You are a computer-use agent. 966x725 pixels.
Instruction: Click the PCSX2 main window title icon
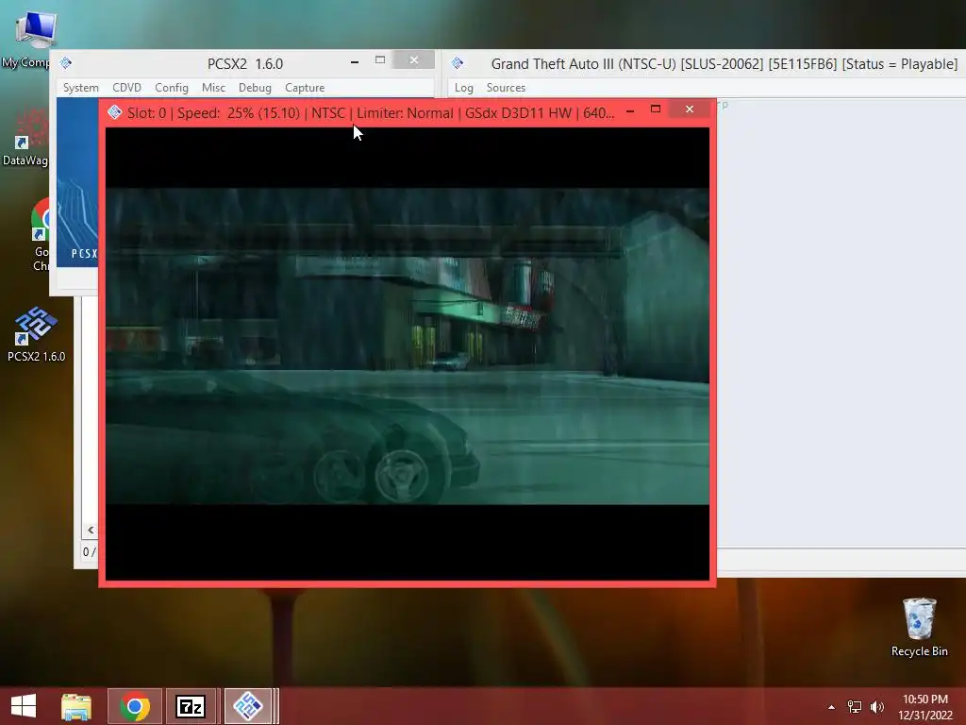(67, 63)
